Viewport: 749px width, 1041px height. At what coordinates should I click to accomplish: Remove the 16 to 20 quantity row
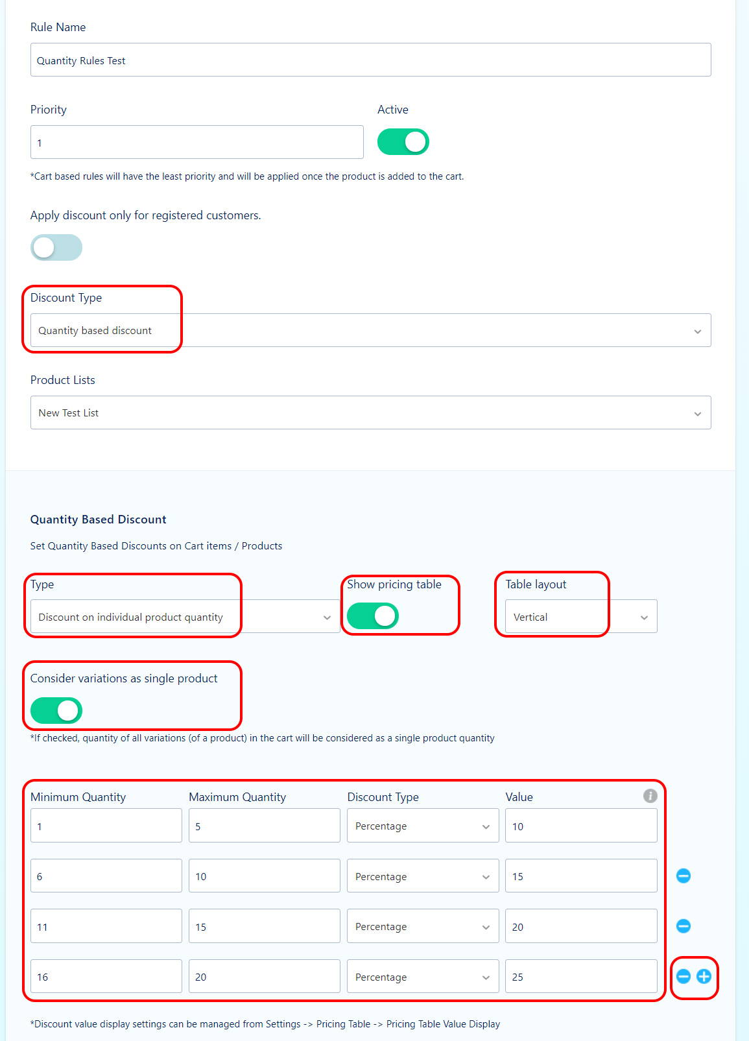(x=683, y=976)
